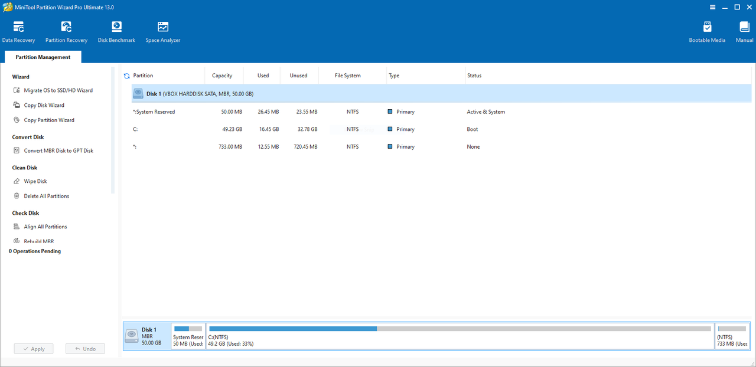
Task: Open the Data Recovery tool
Action: 18,32
